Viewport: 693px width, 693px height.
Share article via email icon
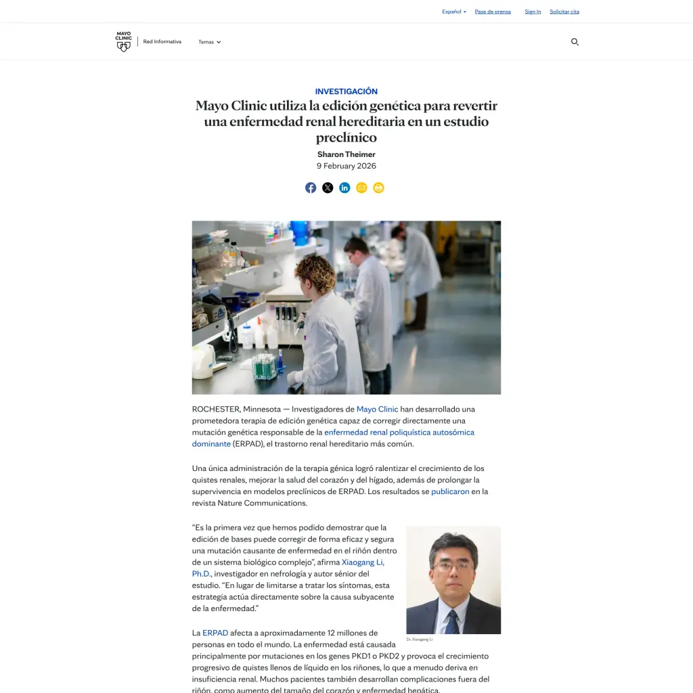361,188
